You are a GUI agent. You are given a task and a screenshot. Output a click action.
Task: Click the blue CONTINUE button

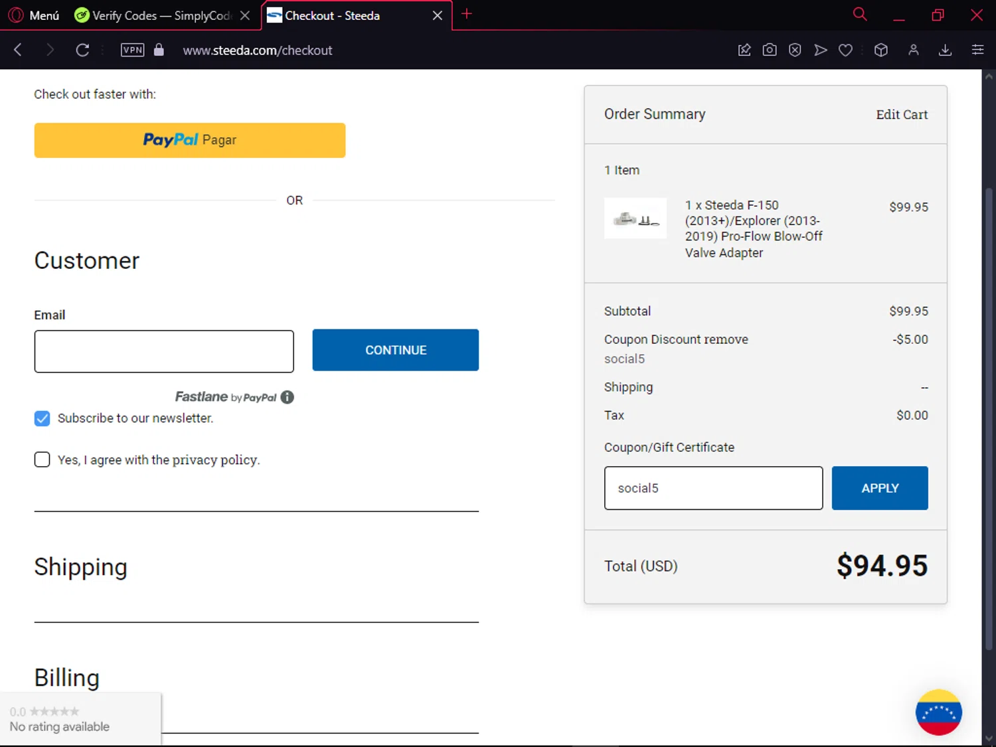396,350
